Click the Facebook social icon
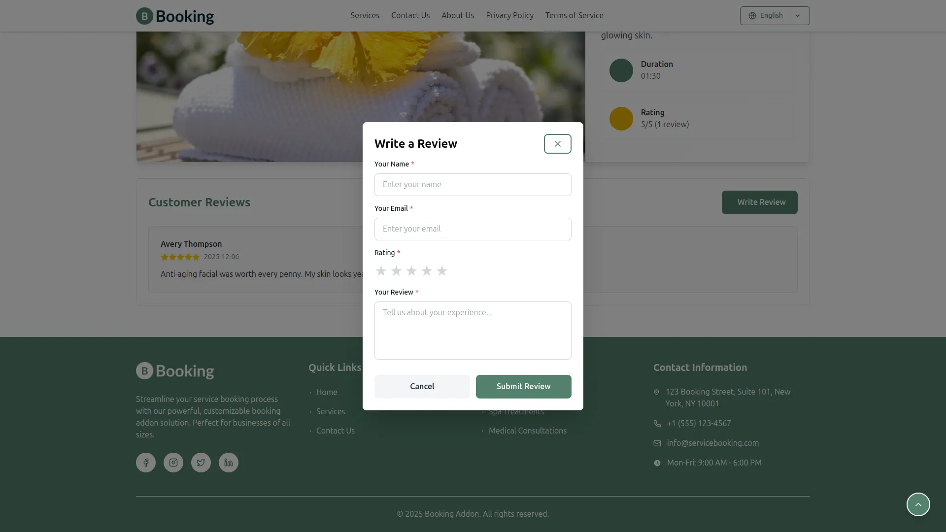This screenshot has width=946, height=532. (146, 463)
